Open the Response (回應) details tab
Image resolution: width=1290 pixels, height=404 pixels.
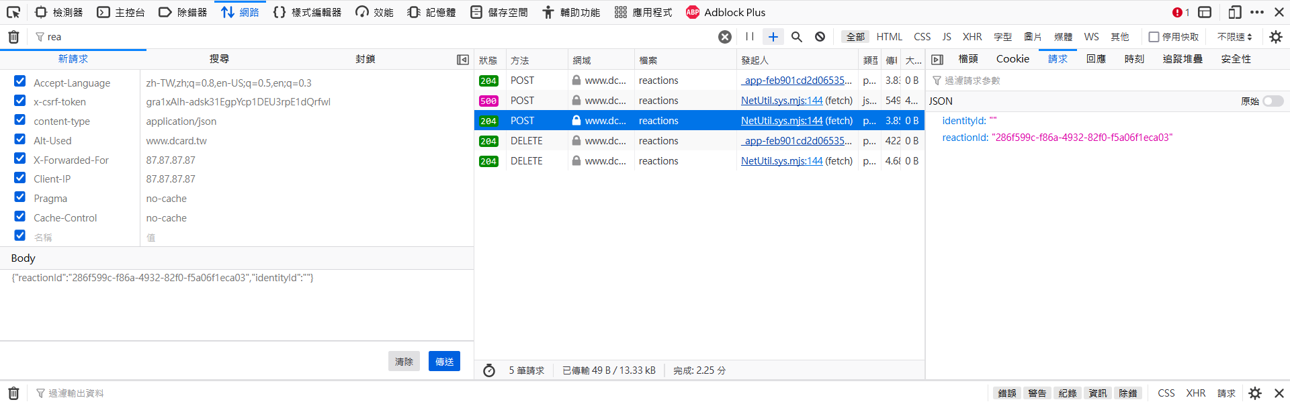(x=1096, y=59)
